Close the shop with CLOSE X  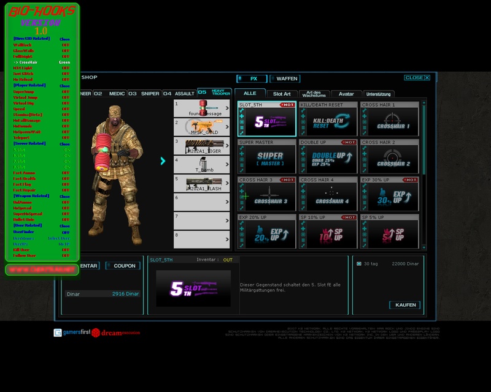point(417,78)
